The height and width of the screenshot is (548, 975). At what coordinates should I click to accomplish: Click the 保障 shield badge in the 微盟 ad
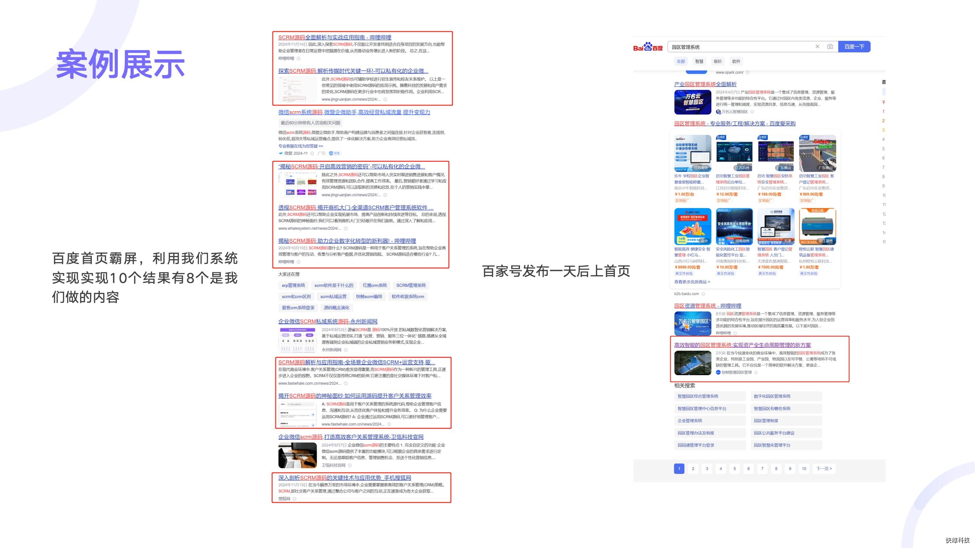(x=334, y=153)
